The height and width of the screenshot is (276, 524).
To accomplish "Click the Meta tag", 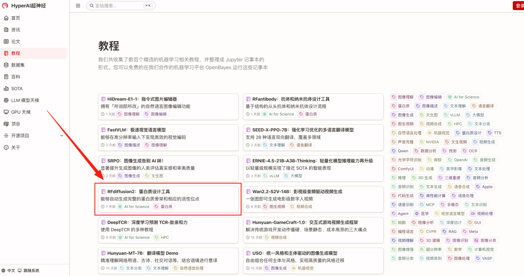I will (471, 231).
